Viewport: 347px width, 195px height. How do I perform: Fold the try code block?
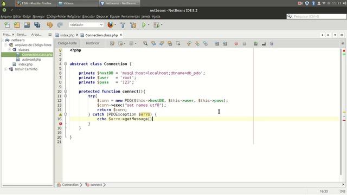[x=66, y=96]
